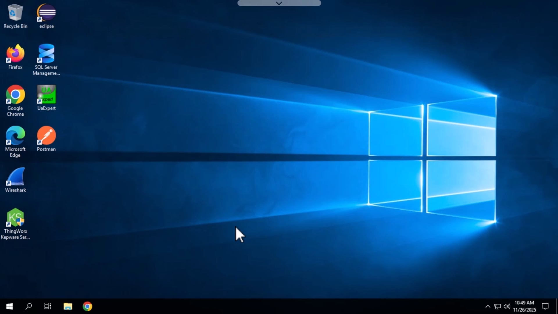The height and width of the screenshot is (314, 558).
Task: Select the Wireshark desktop shortcut
Action: click(x=15, y=180)
